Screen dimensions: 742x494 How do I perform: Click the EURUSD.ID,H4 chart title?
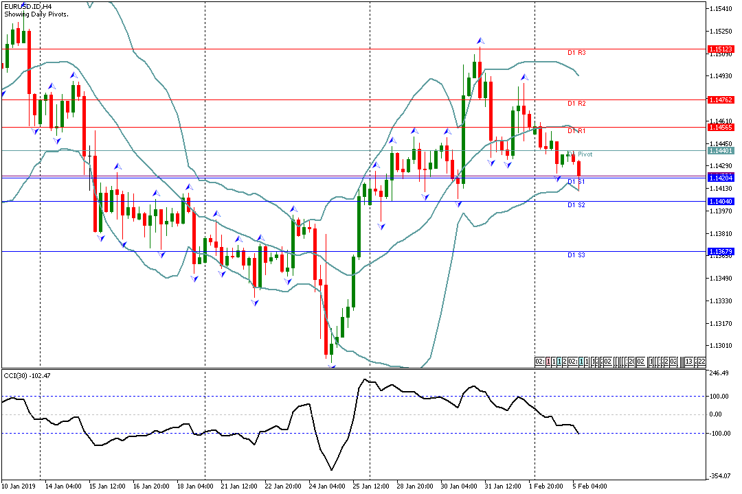coord(28,6)
